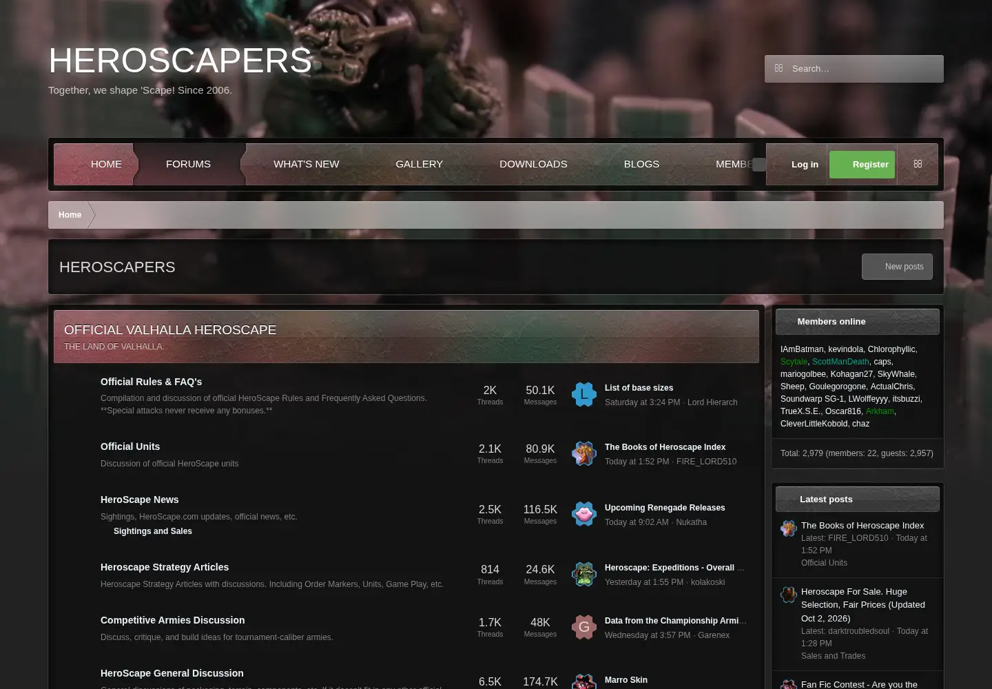
Task: Click the green Register button
Action: (x=862, y=165)
